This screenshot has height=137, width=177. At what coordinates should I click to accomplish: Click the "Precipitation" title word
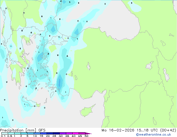[x=12, y=130]
